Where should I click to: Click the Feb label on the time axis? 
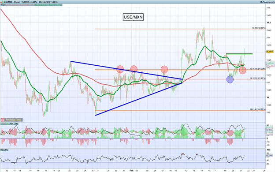coord(131,170)
